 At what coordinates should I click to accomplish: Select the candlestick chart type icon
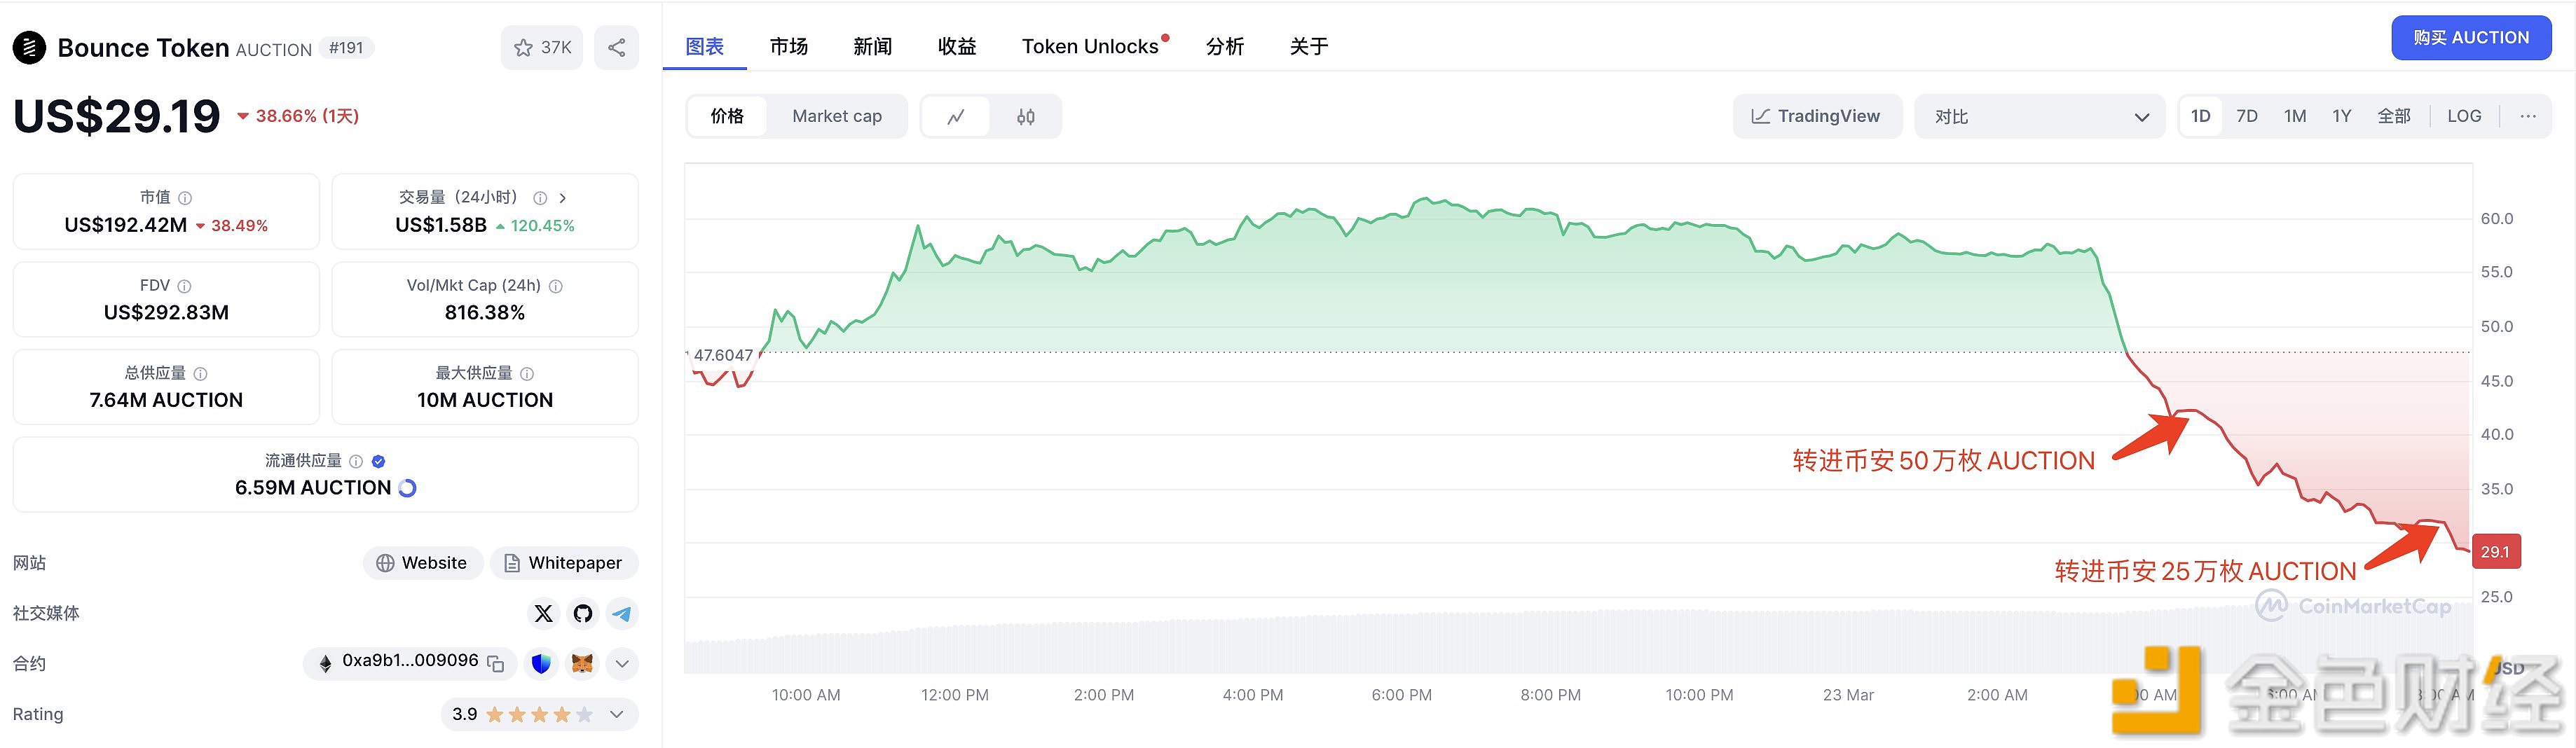click(1025, 116)
